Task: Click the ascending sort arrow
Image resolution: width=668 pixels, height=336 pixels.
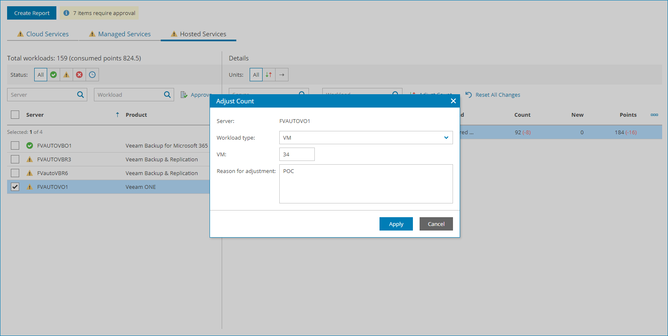Action: click(x=117, y=115)
